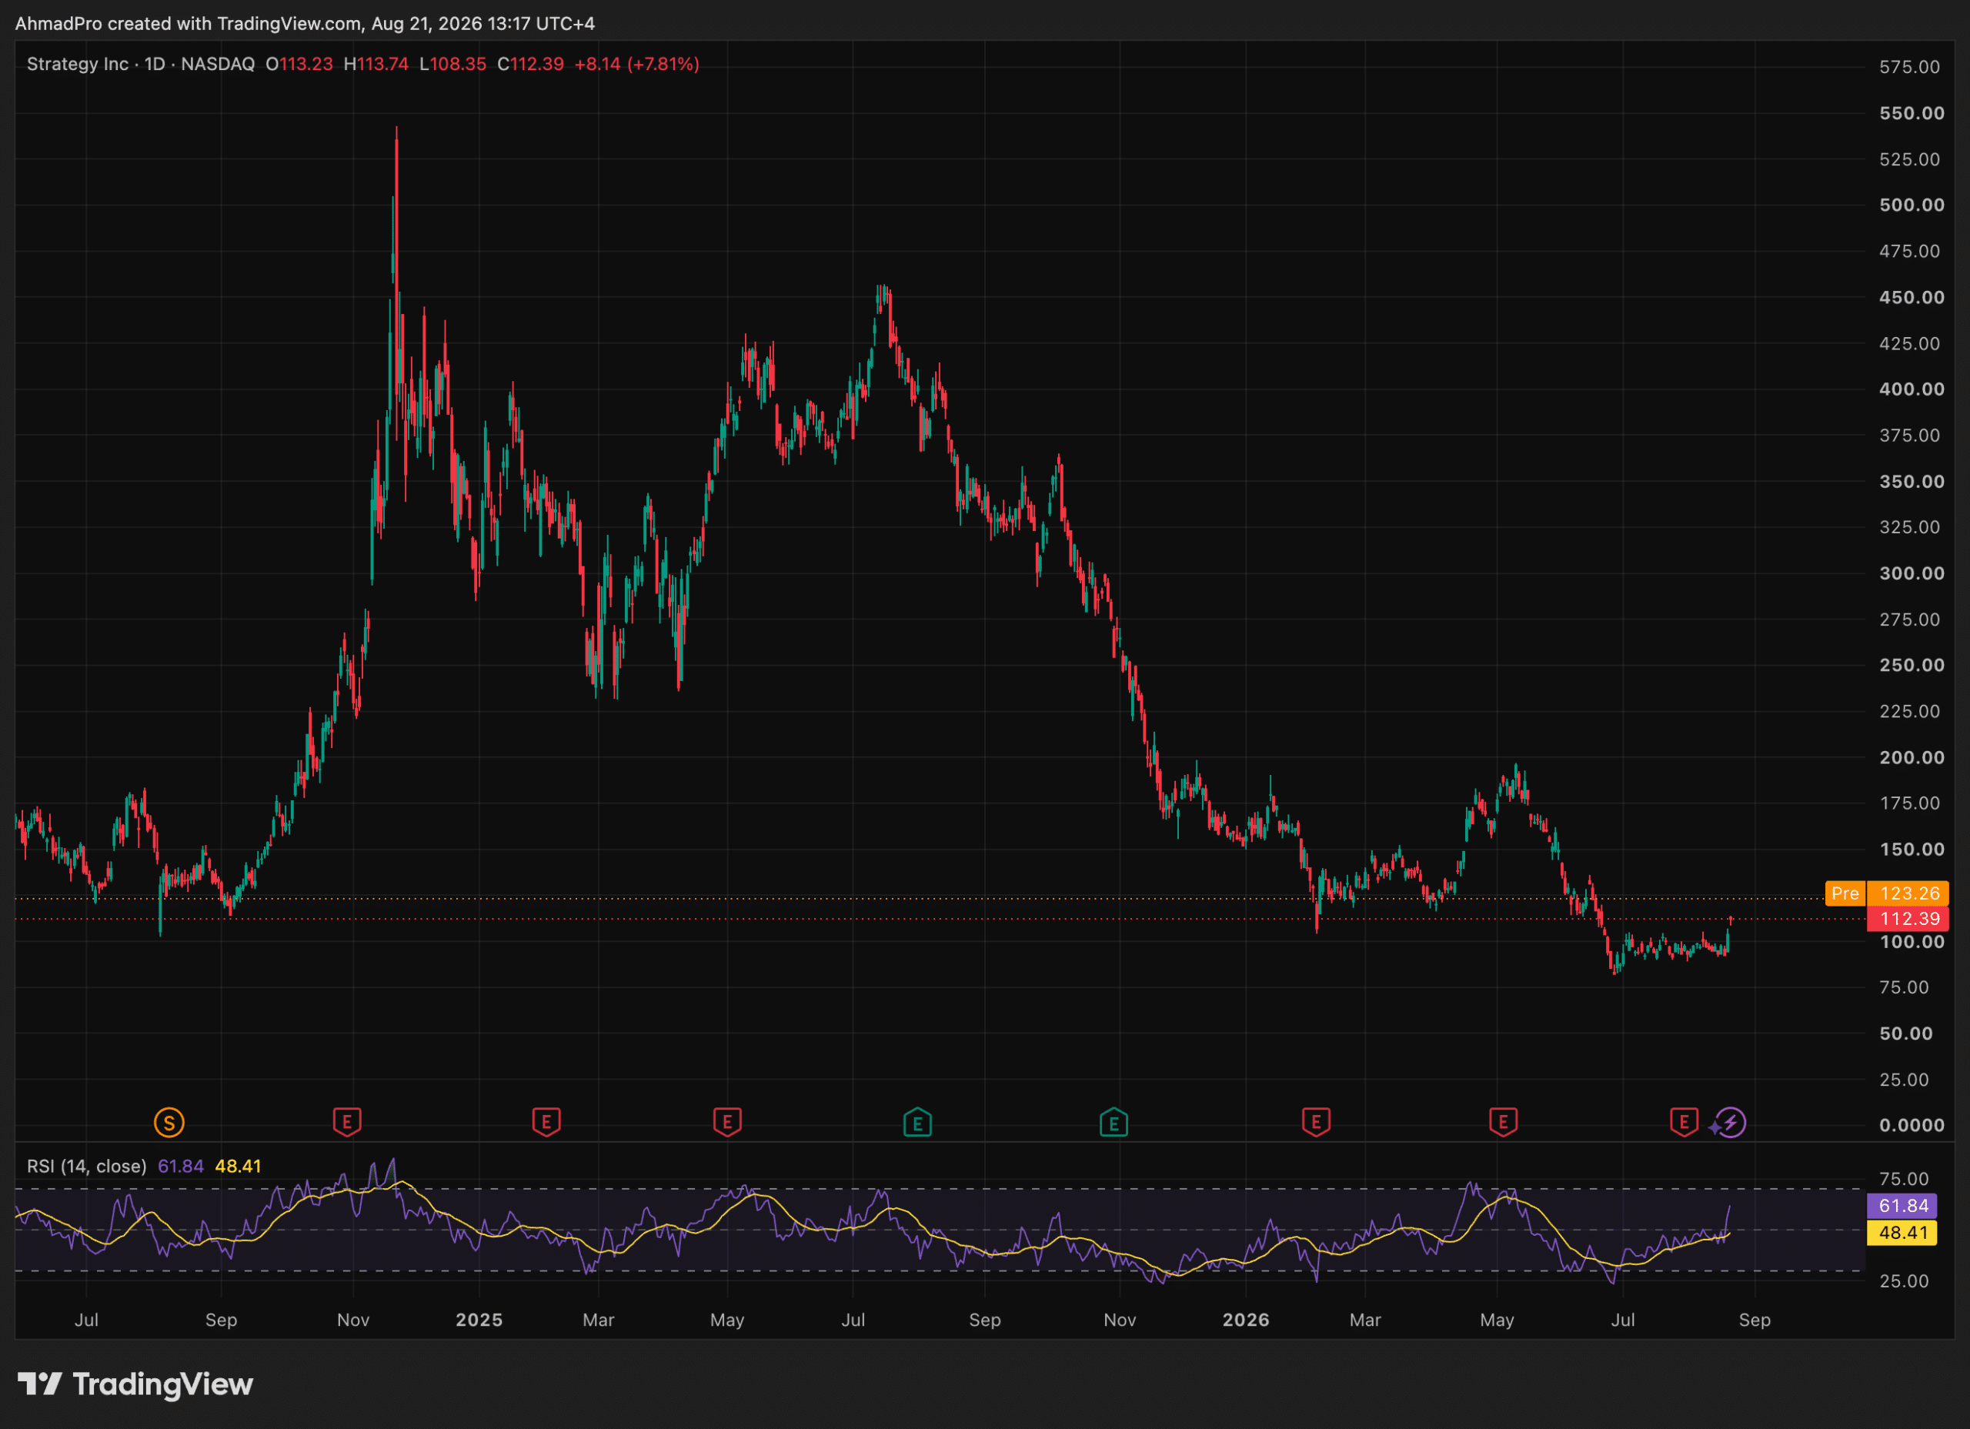The height and width of the screenshot is (1429, 1970).
Task: Click the change value "+8.14 (+7.81%)"
Action: tap(636, 65)
